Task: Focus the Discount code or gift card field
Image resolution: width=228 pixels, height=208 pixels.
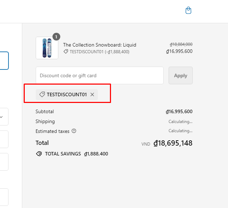Action: coord(99,75)
